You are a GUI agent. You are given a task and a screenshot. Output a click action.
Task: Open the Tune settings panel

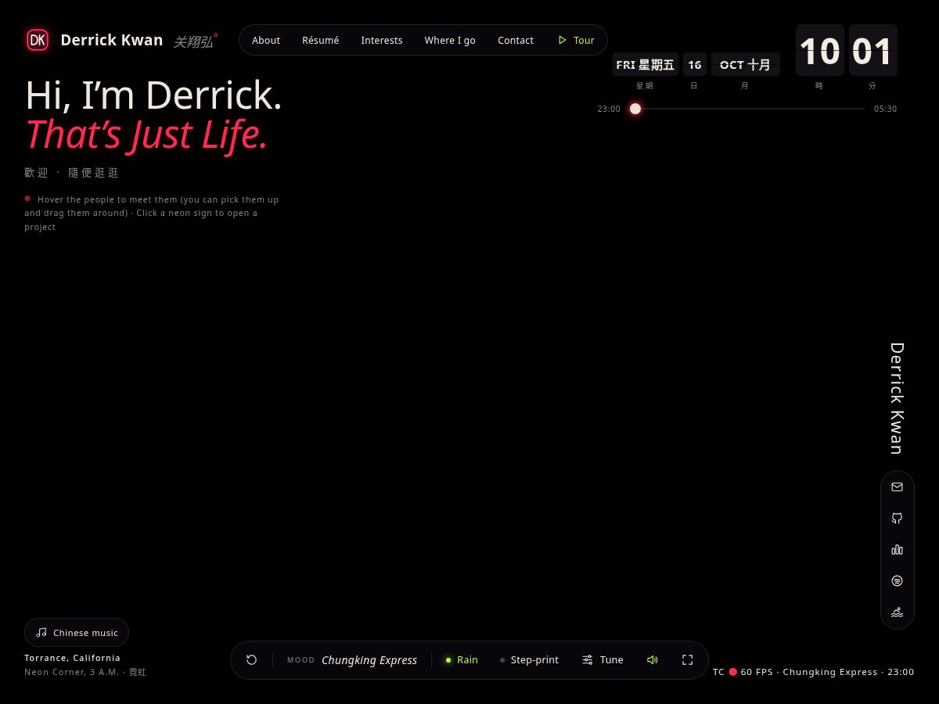[x=603, y=660]
